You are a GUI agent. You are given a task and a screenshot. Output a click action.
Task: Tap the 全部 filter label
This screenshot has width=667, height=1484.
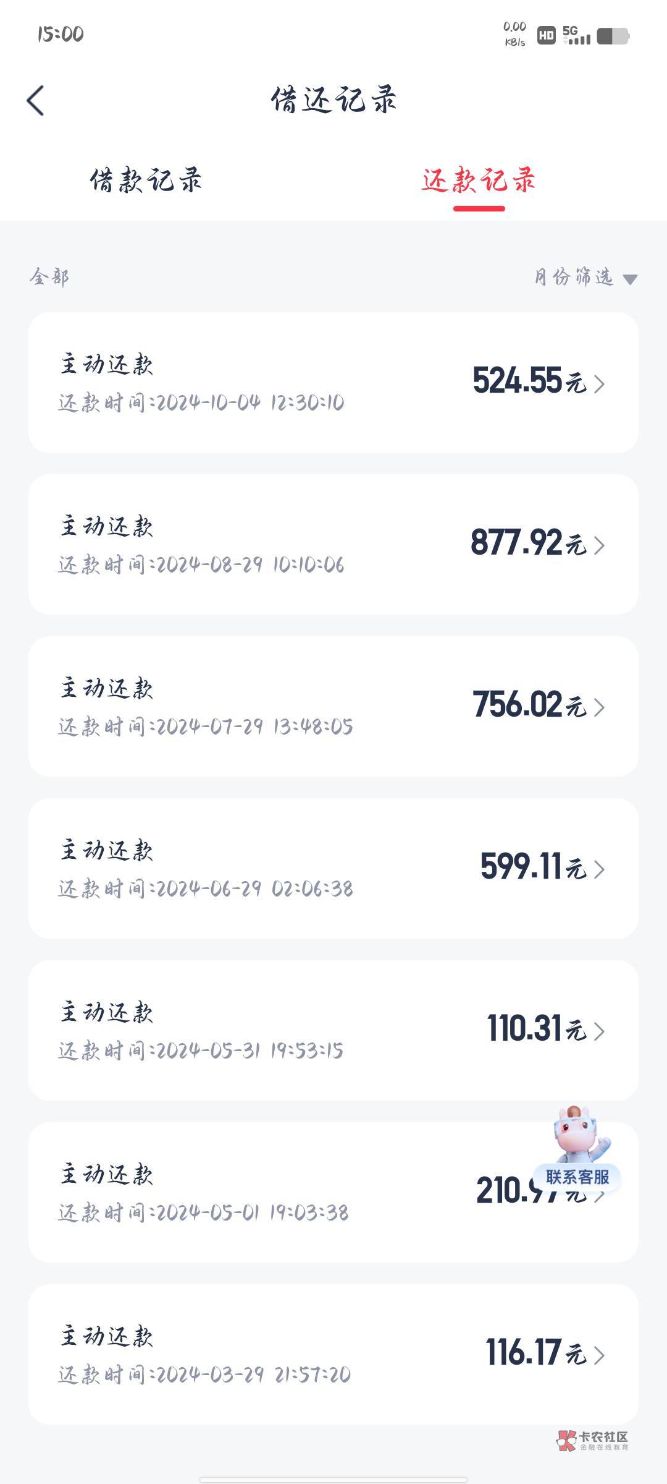49,276
